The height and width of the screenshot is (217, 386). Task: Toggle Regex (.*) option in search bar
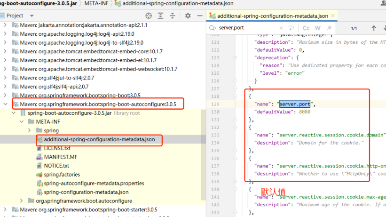(330, 28)
